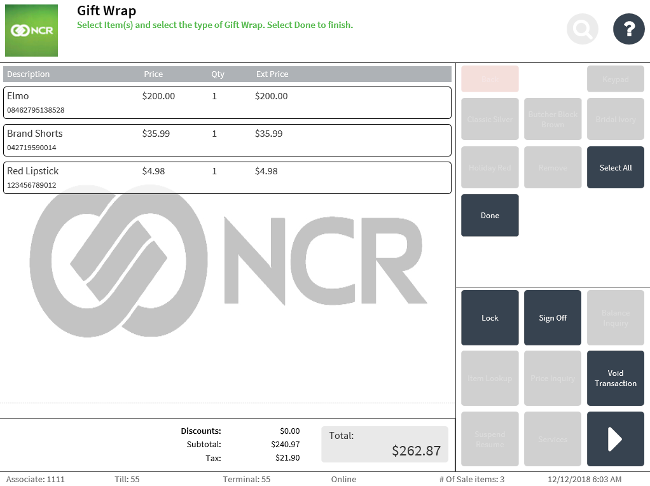Select the Brand Shorts item row
The image size is (650, 486).
click(x=227, y=140)
